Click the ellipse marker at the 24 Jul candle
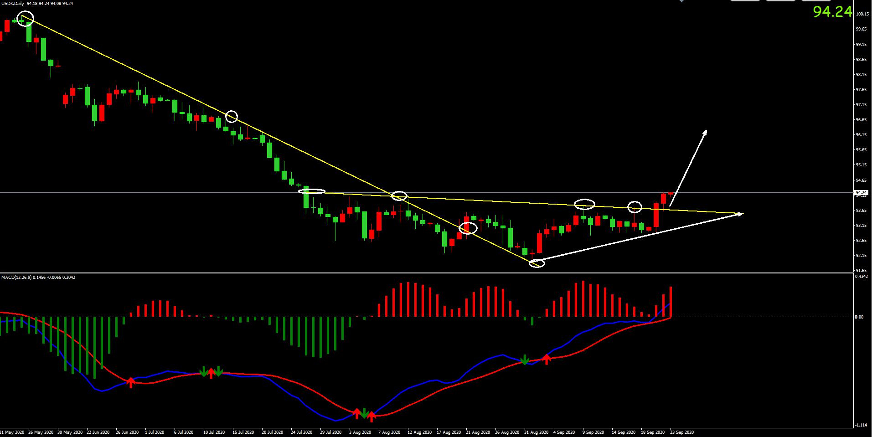 click(312, 191)
